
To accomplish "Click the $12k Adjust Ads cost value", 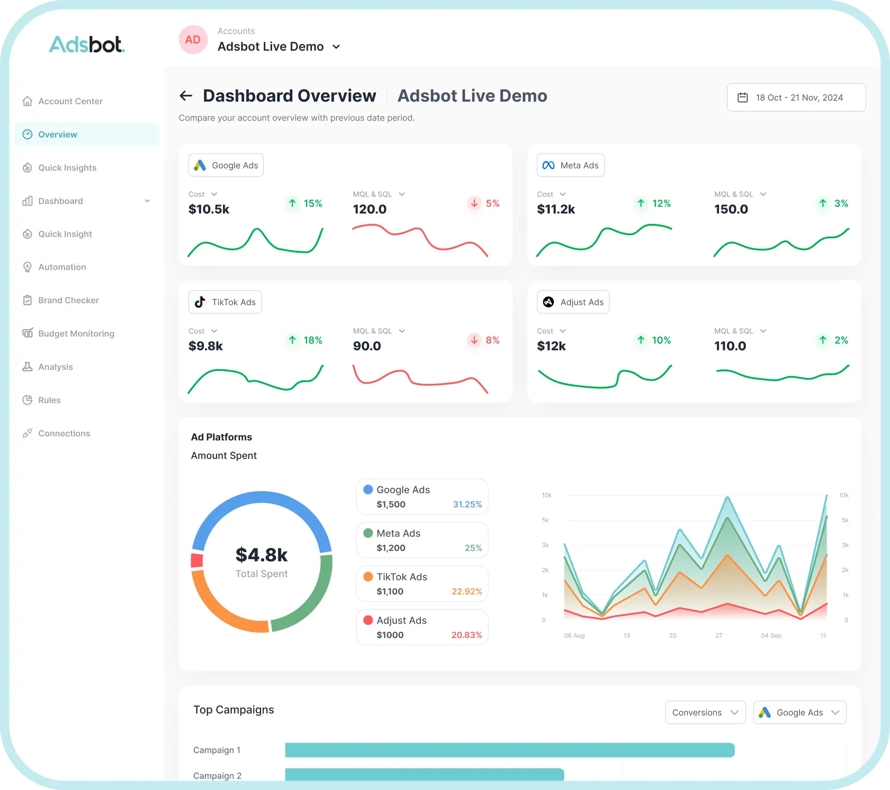I will tap(551, 346).
